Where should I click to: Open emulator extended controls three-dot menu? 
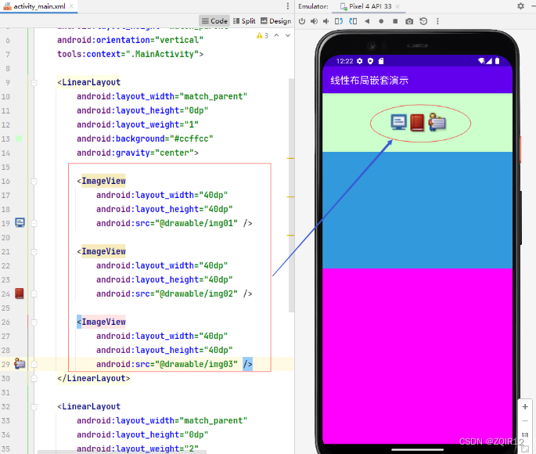437,21
